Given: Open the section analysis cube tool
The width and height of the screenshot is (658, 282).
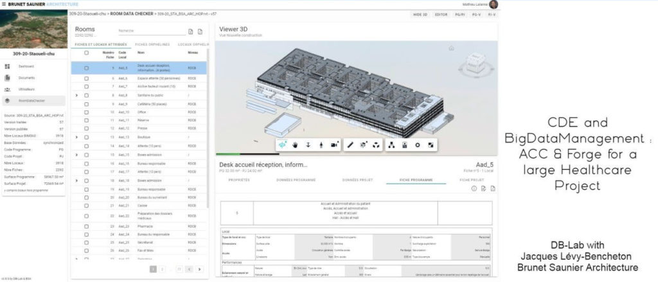Looking at the screenshot, I should click(x=364, y=145).
